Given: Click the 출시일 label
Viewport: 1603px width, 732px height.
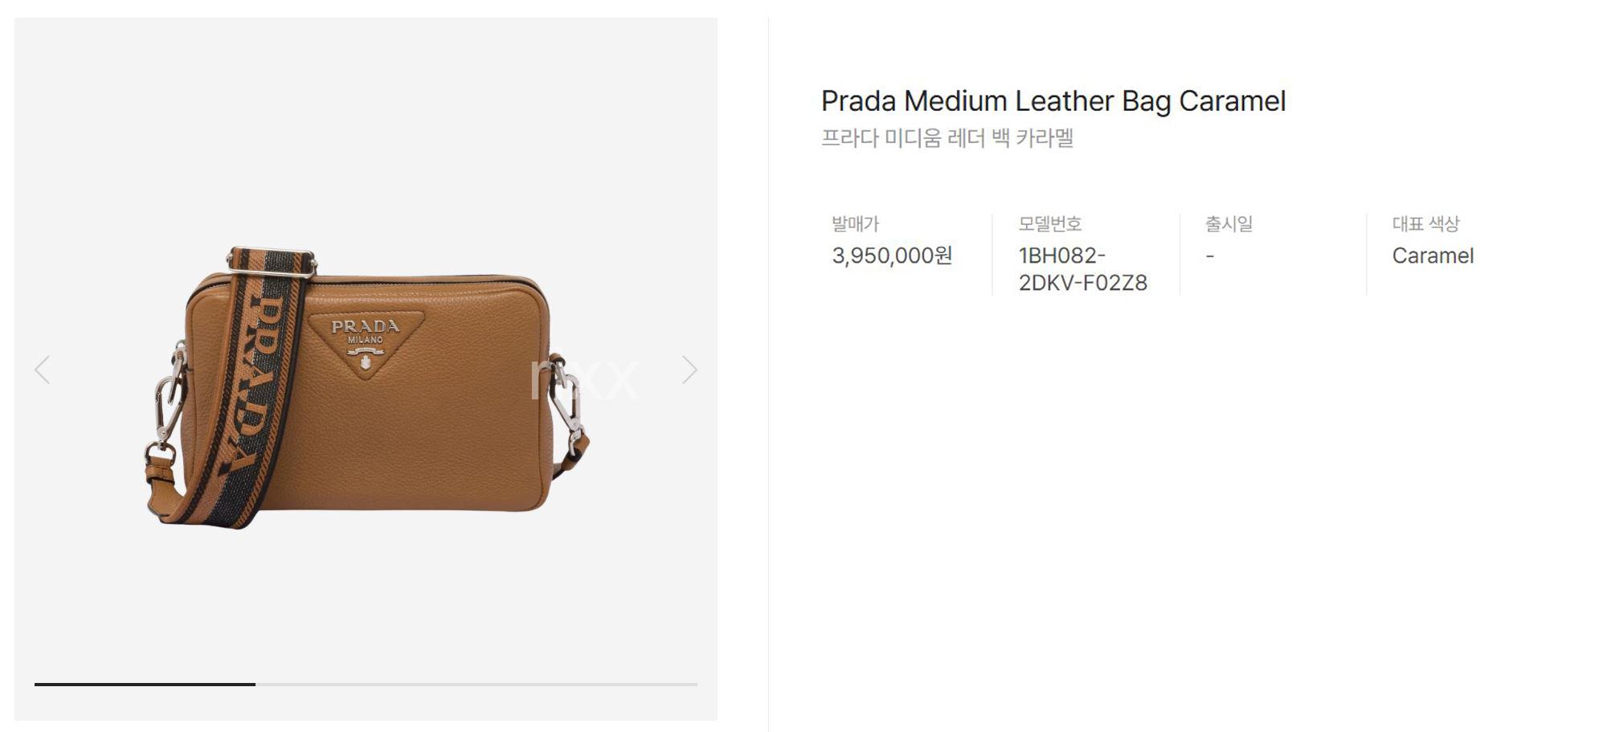Looking at the screenshot, I should tap(1229, 223).
